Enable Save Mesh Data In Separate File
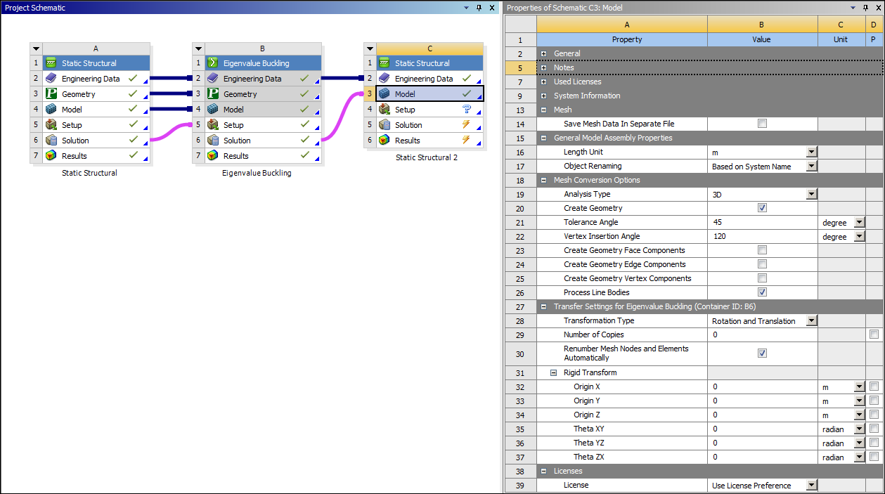 point(762,123)
